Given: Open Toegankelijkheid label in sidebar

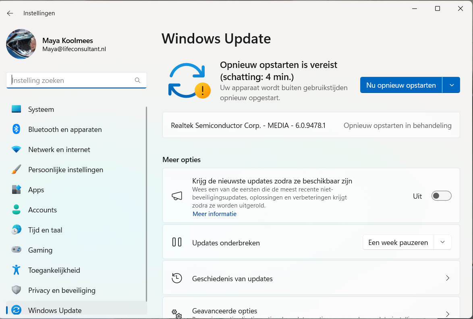Looking at the screenshot, I should coord(54,270).
